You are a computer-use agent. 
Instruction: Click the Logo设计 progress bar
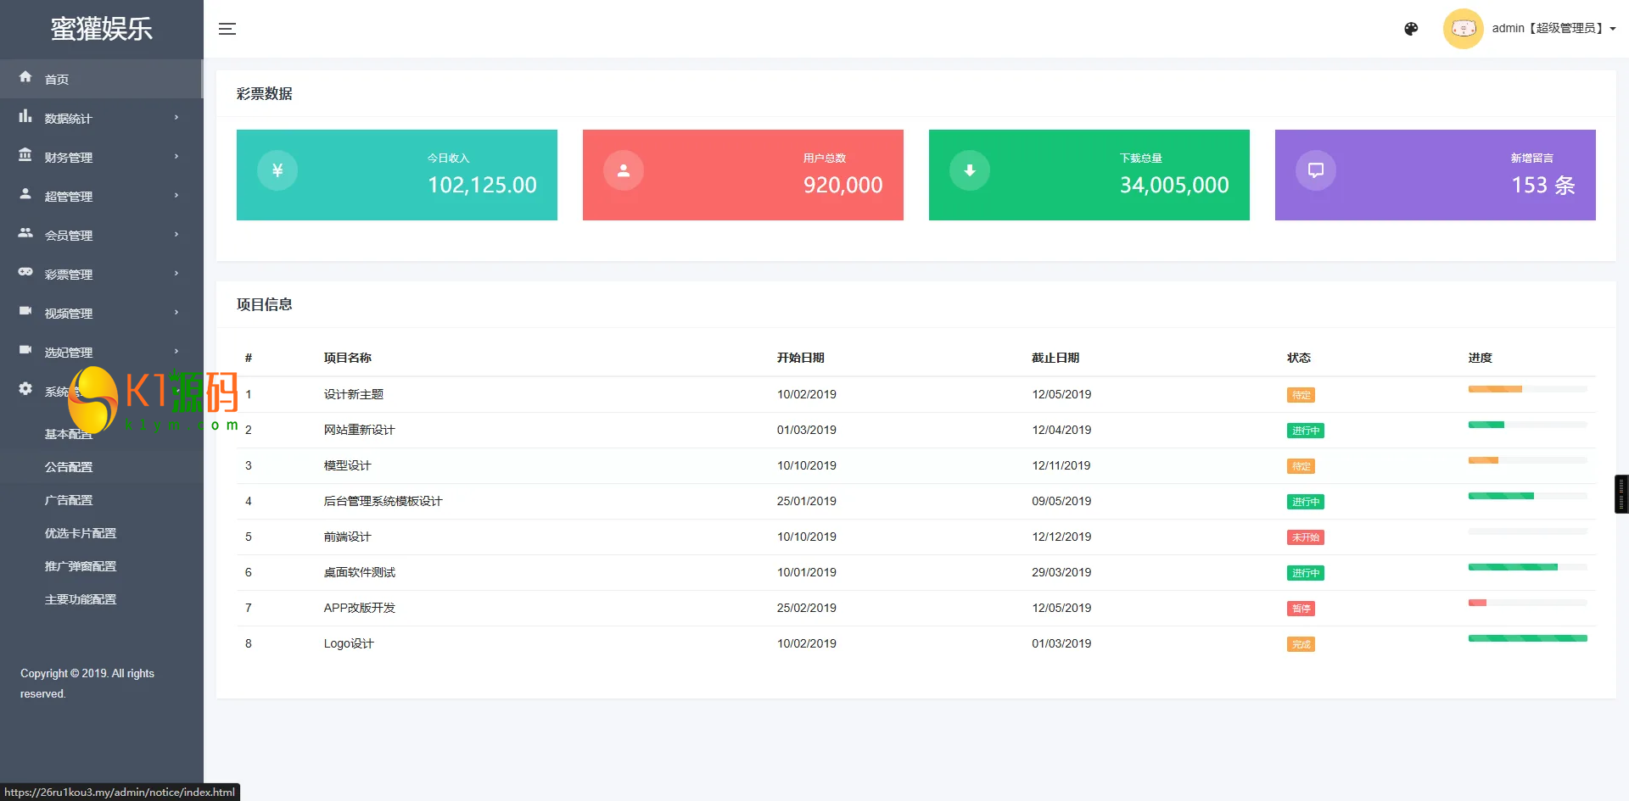pyautogui.click(x=1527, y=638)
